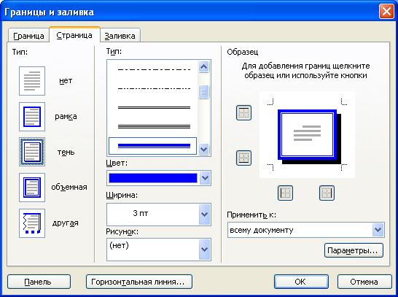Open the Цвет color dropdown
This screenshot has height=297, width=398.
click(205, 178)
